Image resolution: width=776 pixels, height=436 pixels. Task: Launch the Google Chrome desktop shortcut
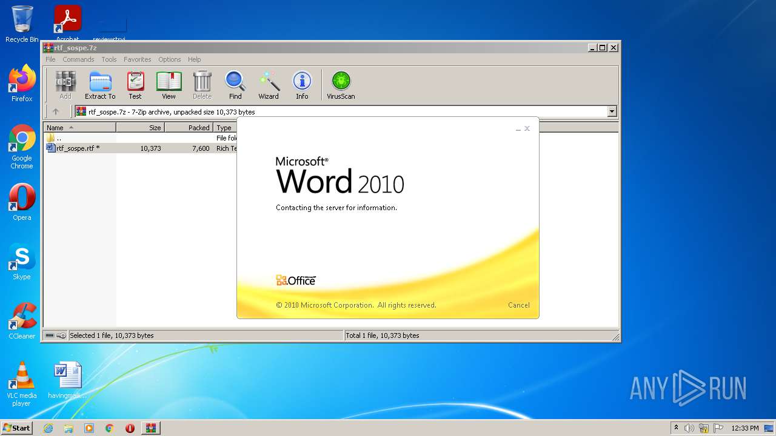[22, 147]
